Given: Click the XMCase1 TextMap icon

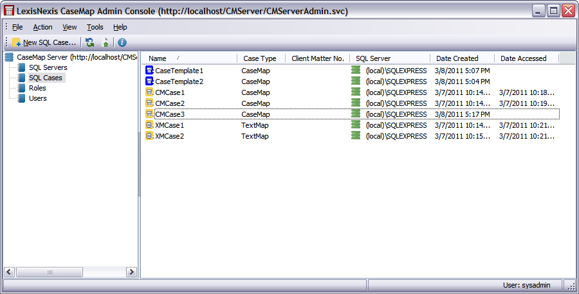Looking at the screenshot, I should click(x=149, y=125).
